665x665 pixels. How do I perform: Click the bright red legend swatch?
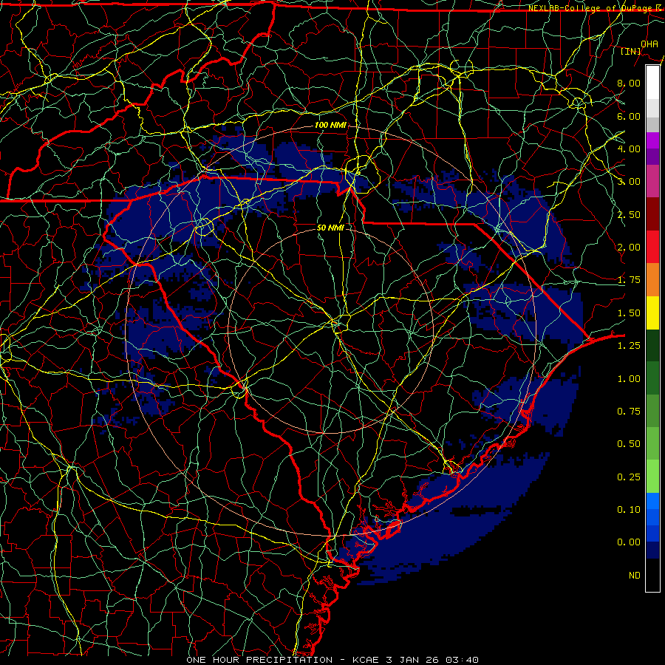(x=652, y=247)
